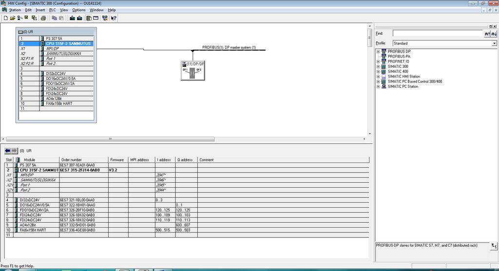
Task: Click the SIMATIC HMI Station icon in catalog
Action: pyautogui.click(x=384, y=77)
